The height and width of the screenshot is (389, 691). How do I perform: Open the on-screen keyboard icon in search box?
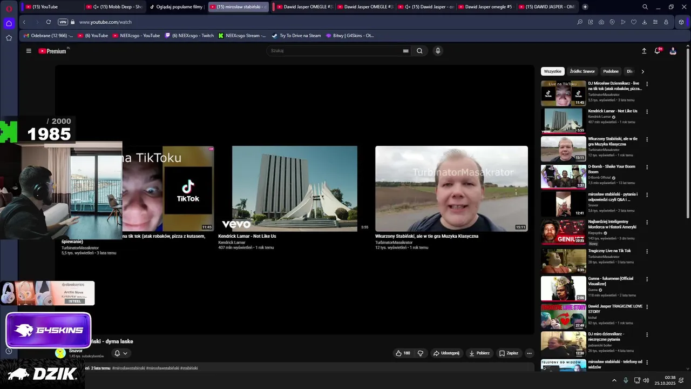405,51
